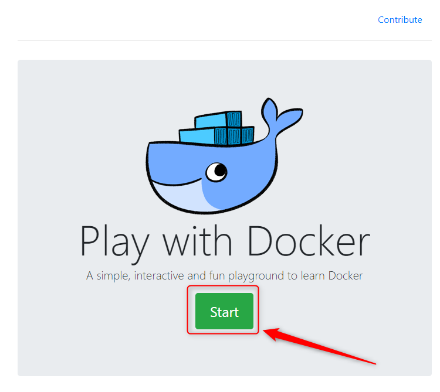
Task: Click the "Play with Docker" heading
Action: [x=225, y=243]
